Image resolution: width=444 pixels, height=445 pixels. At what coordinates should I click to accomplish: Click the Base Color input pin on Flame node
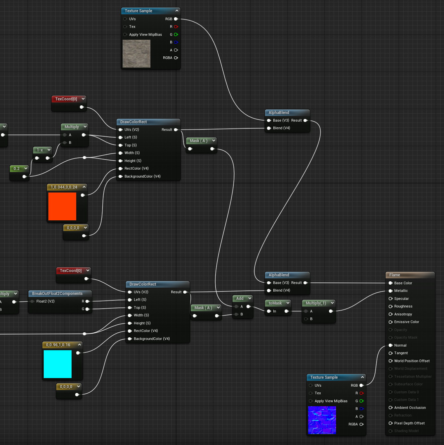pos(391,283)
